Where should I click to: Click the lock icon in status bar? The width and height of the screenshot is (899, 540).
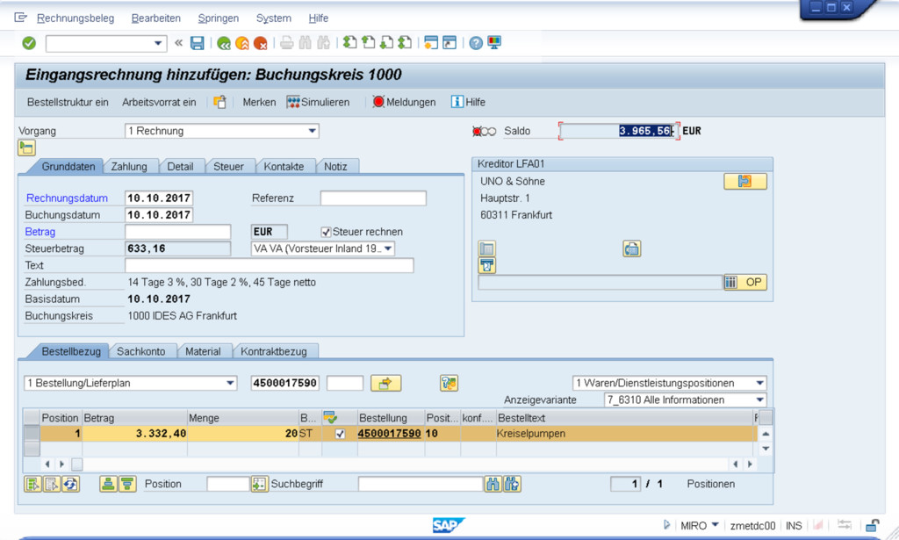coord(872,525)
